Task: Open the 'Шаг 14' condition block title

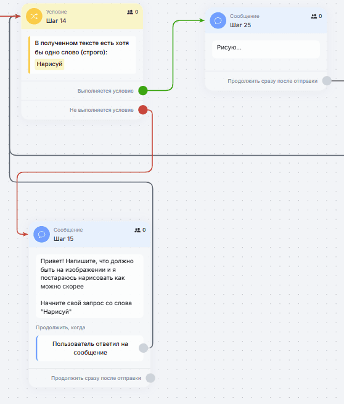Action: [56, 21]
